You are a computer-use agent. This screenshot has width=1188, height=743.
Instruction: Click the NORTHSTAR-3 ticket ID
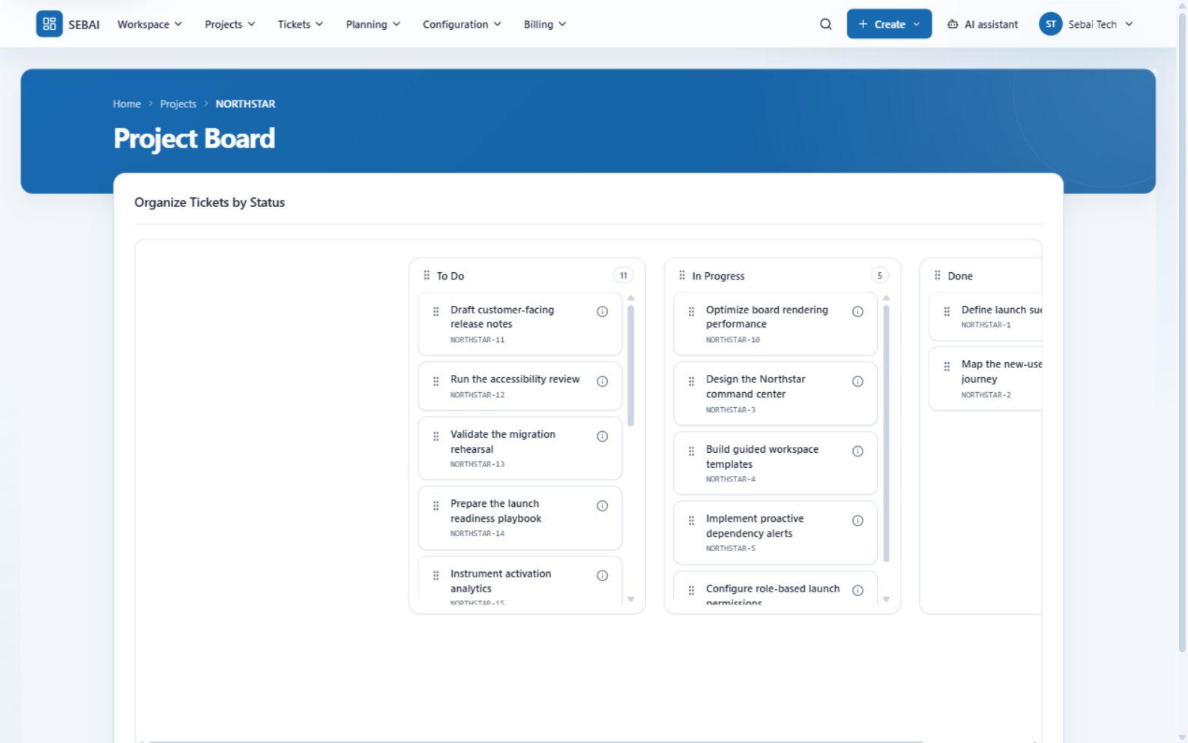pos(731,410)
